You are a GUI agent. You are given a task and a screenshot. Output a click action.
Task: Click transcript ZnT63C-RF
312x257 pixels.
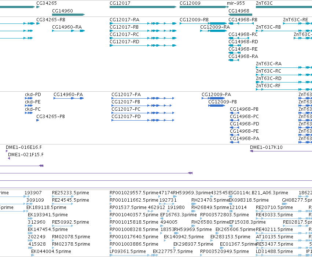(x=268, y=86)
